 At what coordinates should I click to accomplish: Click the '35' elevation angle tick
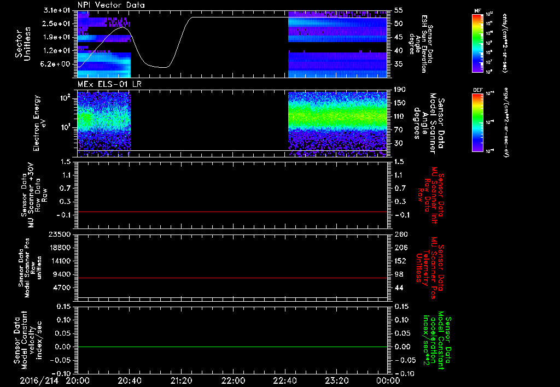click(x=399, y=64)
